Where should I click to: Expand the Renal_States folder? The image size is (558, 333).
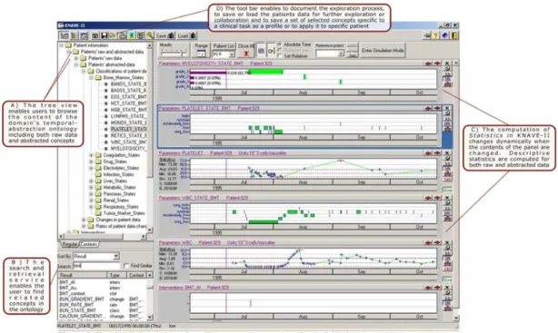click(91, 201)
